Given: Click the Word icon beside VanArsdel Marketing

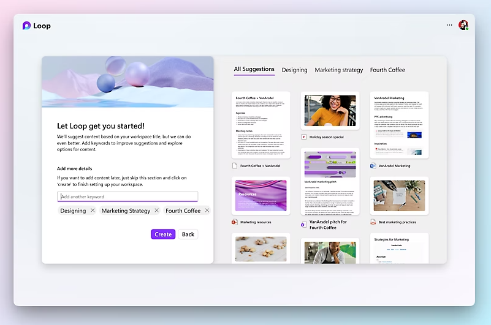Looking at the screenshot, I should click(x=373, y=166).
